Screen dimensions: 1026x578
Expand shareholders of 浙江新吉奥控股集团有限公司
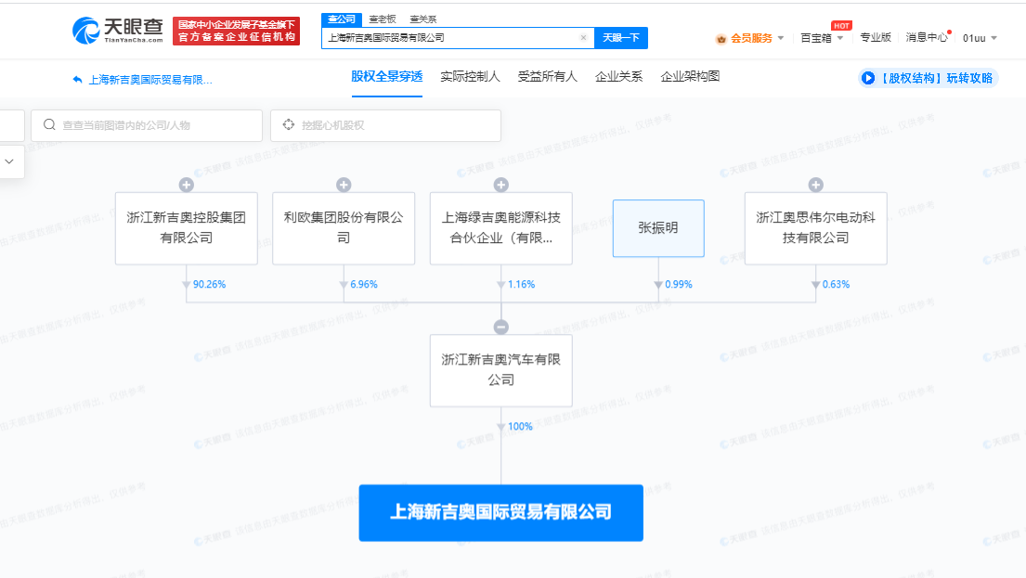(x=187, y=185)
